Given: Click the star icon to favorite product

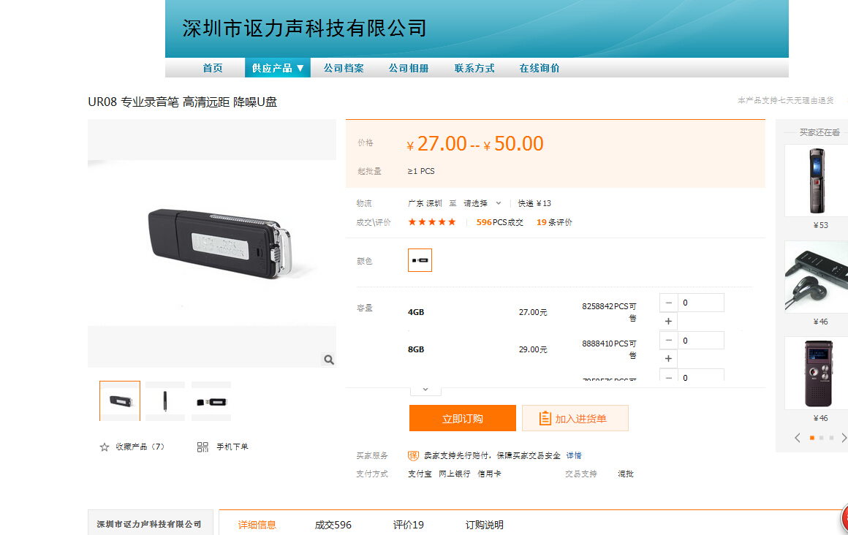Looking at the screenshot, I should pyautogui.click(x=105, y=447).
